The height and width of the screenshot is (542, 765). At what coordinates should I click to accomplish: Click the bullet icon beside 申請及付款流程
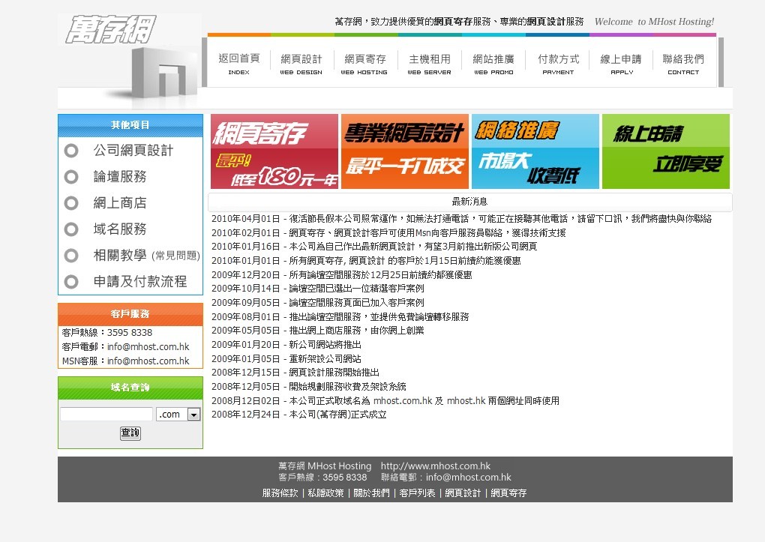click(x=71, y=281)
